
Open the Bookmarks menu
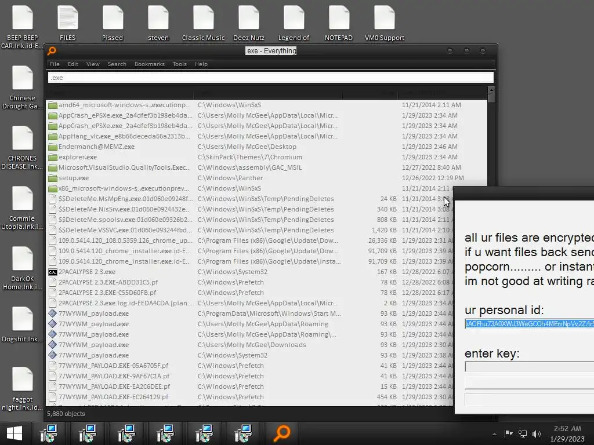150,64
